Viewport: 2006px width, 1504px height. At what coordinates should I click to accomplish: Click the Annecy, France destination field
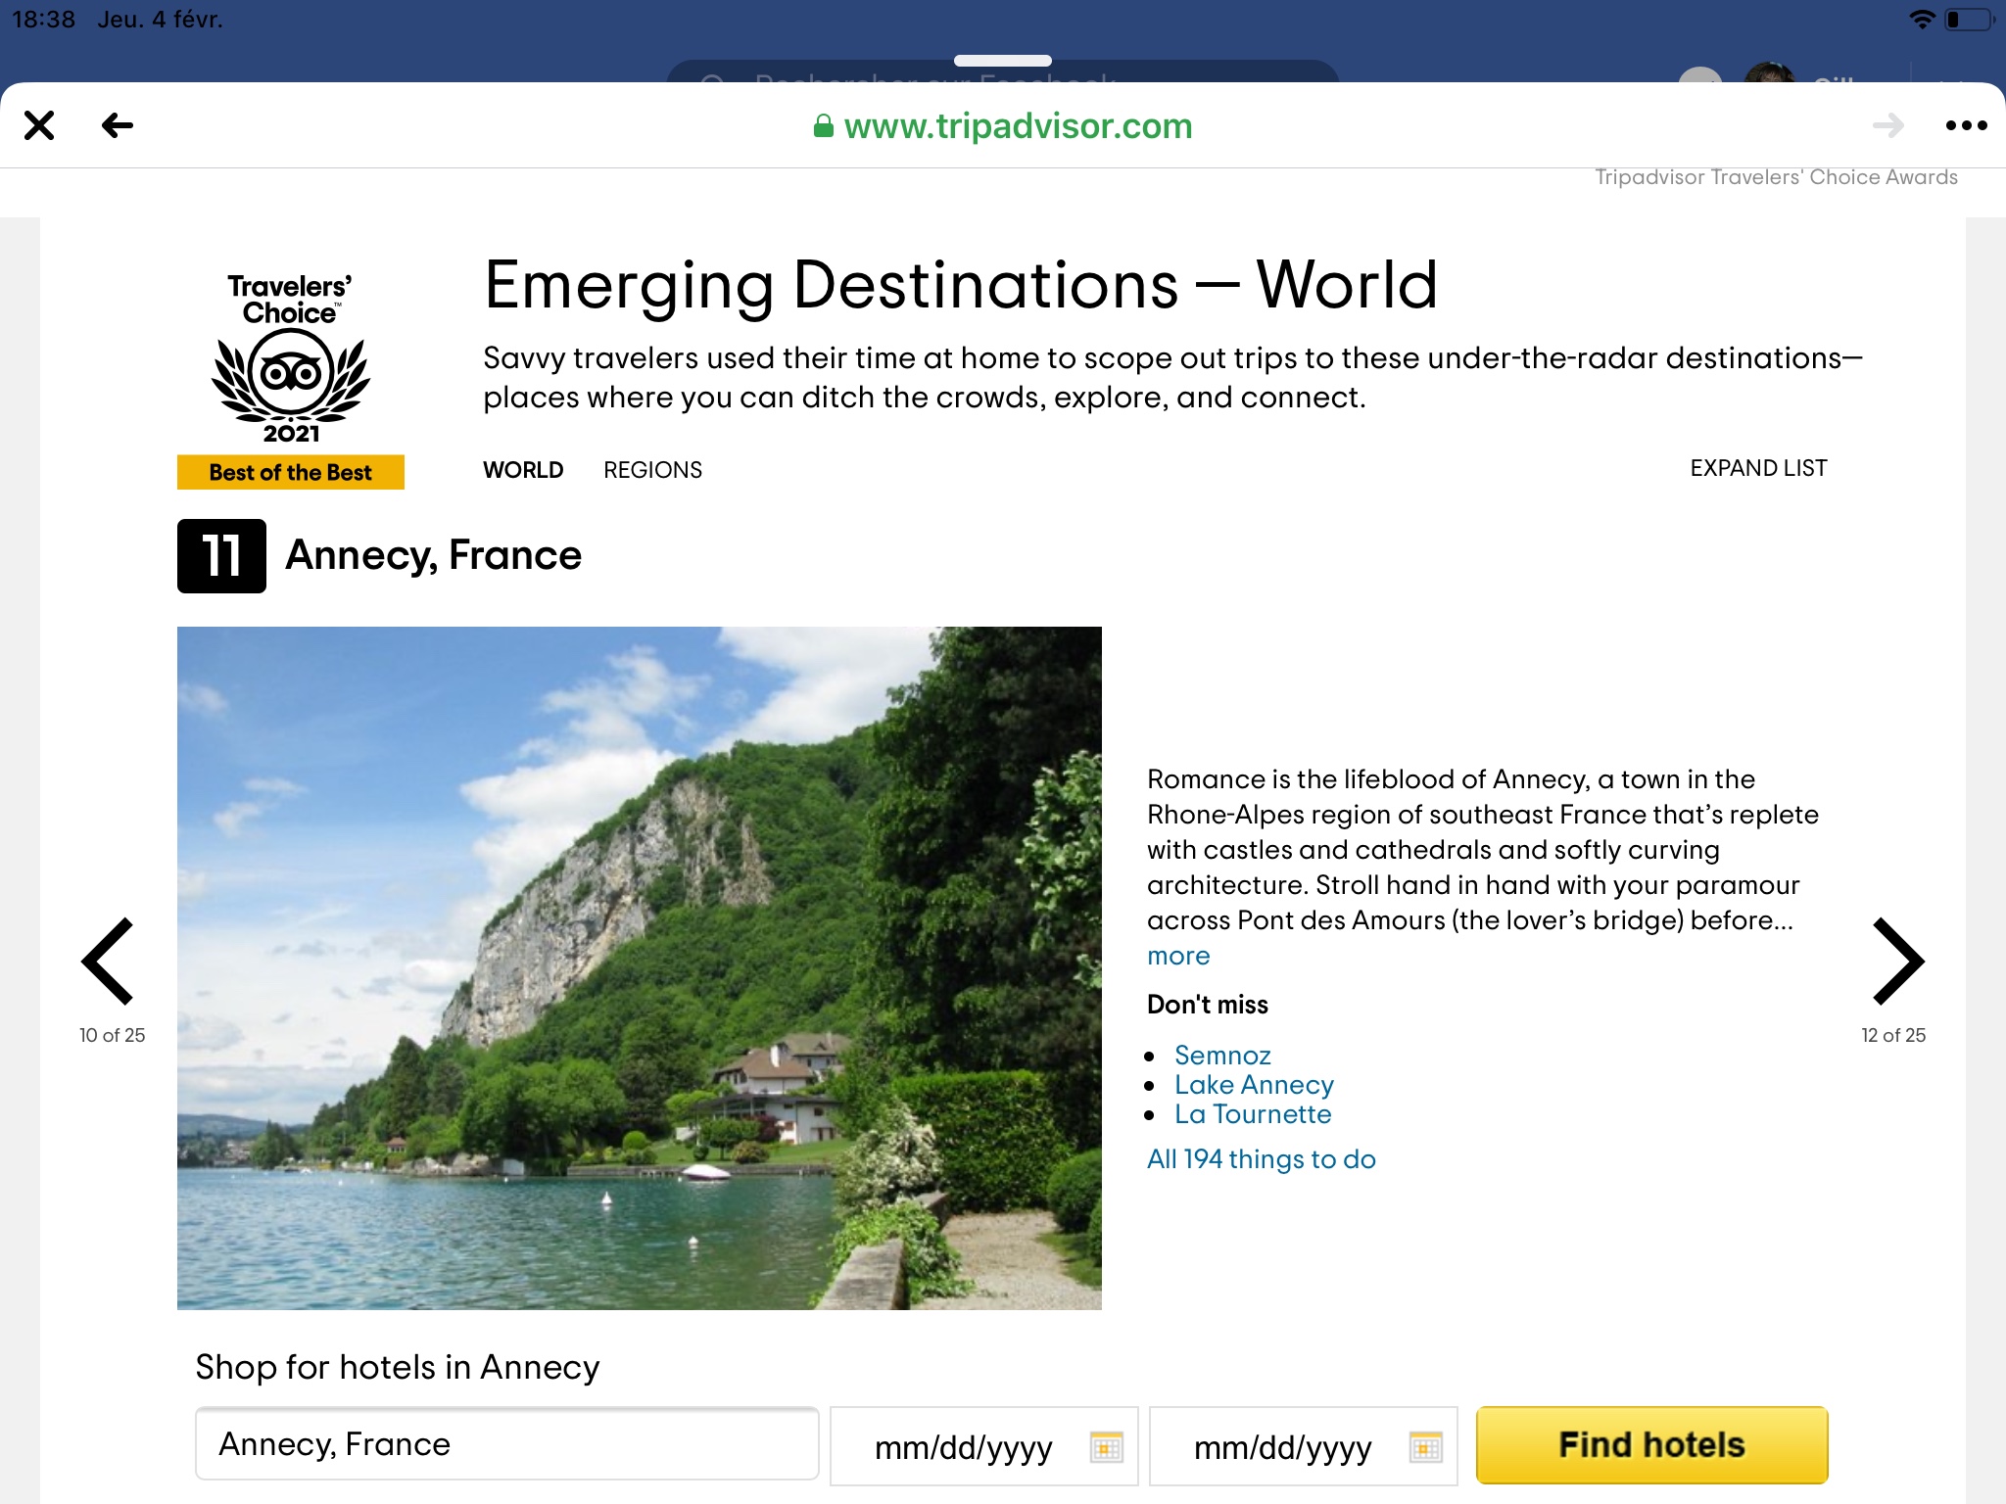click(506, 1444)
